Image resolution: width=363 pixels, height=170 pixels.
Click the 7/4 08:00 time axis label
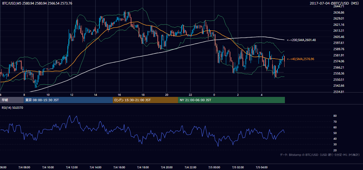(x=24, y=167)
